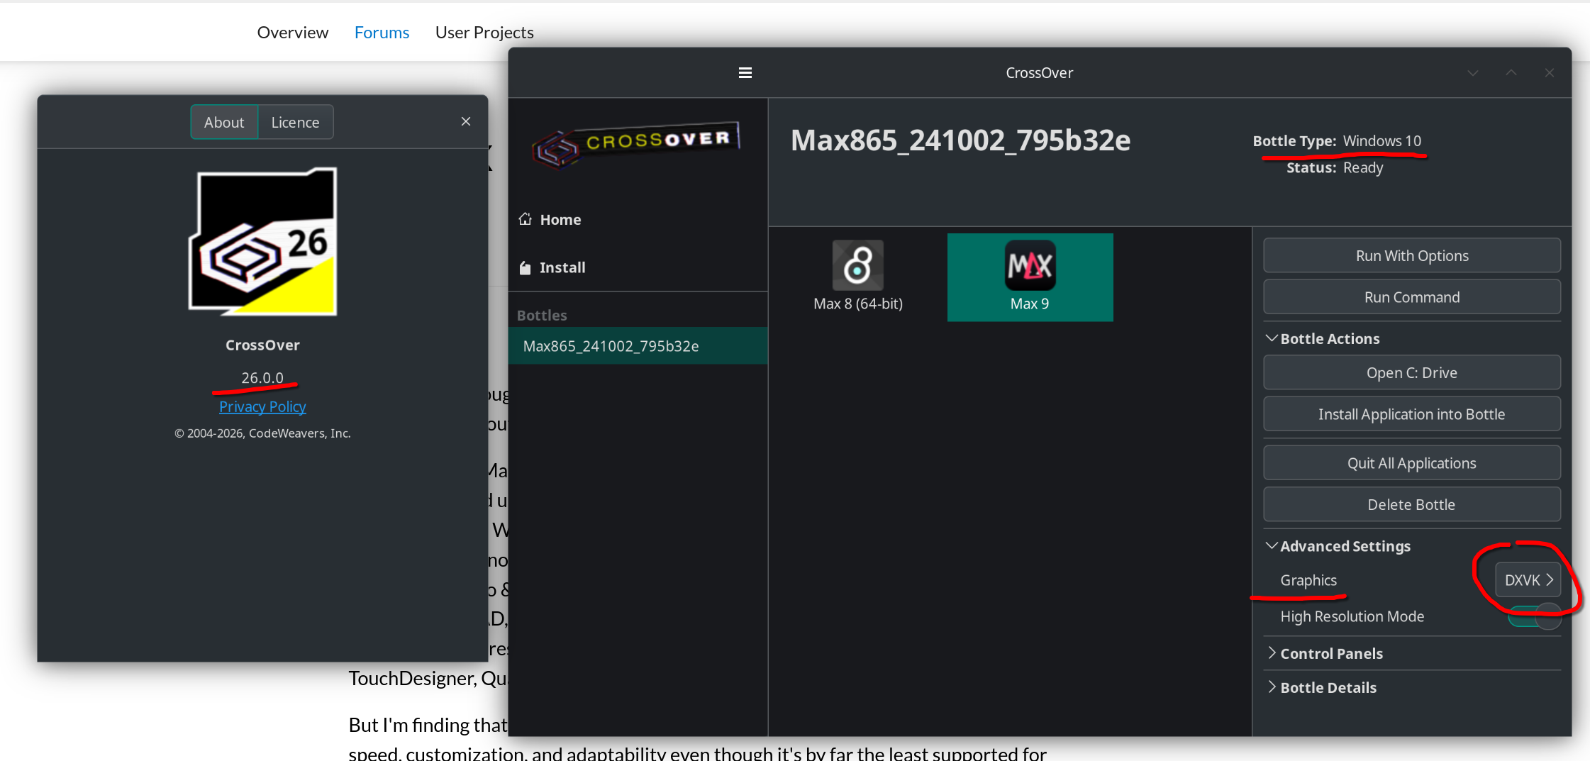Select the Max 9 app icon

pos(1030,266)
